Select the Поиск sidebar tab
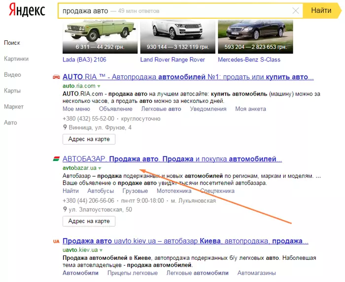Image resolution: width=345 pixels, height=282 pixels. pos(12,43)
